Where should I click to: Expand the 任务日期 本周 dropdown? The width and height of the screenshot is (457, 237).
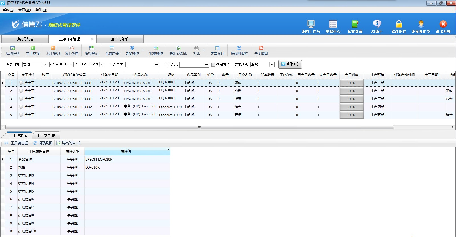45,65
